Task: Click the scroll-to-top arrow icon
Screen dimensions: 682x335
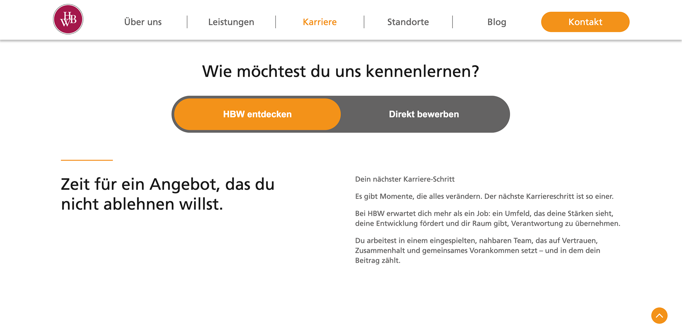Action: (x=659, y=315)
